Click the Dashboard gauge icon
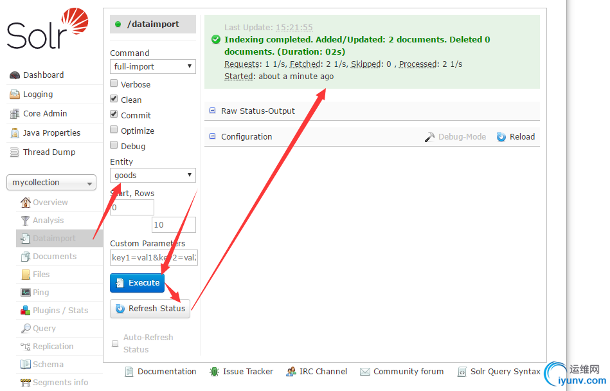The height and width of the screenshot is (391, 610). pyautogui.click(x=15, y=75)
